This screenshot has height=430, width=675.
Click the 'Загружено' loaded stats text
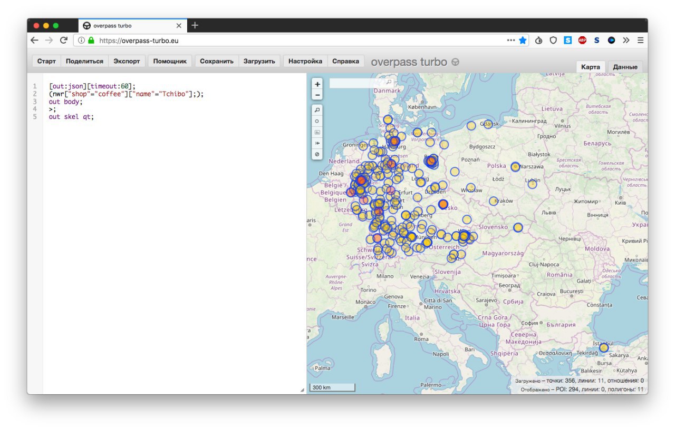click(x=579, y=381)
